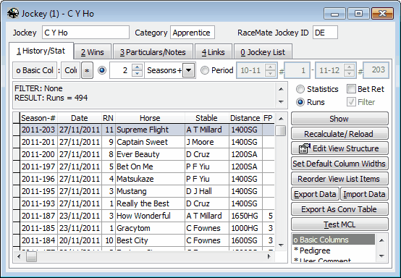Click the 2011-195 season cell
Viewport: 401px width, 278px height.
point(38,191)
